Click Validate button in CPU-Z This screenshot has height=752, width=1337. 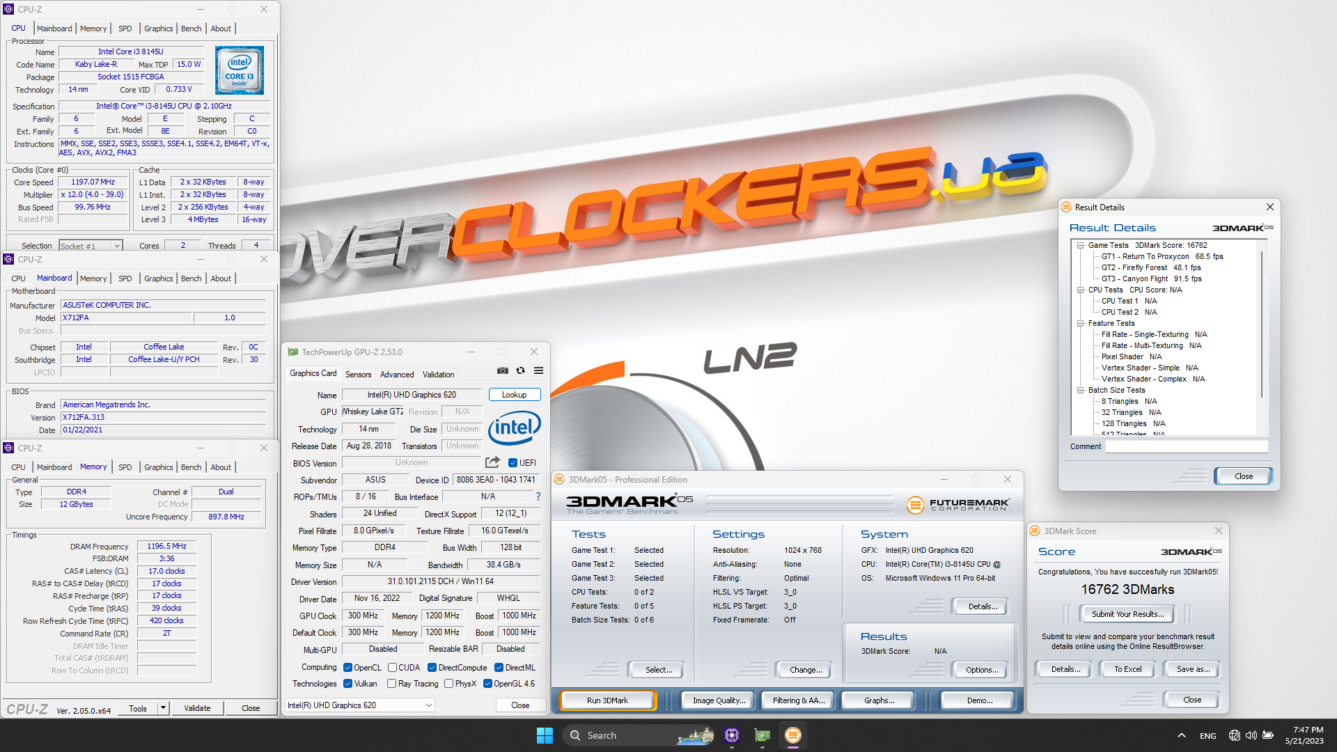[197, 708]
